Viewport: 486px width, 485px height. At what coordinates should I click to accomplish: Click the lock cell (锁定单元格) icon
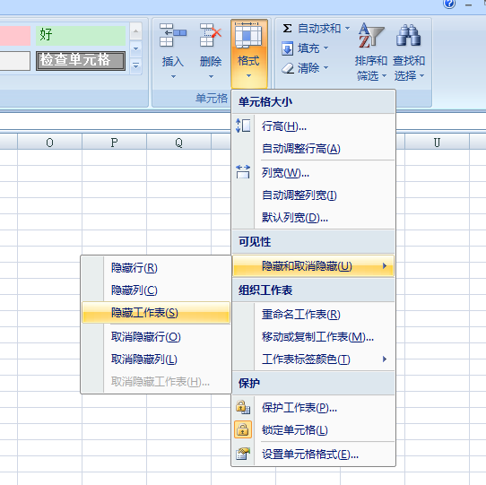pos(243,429)
